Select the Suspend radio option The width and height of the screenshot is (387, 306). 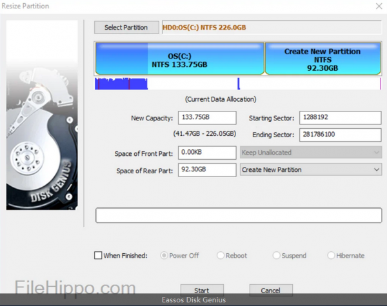[276, 256]
